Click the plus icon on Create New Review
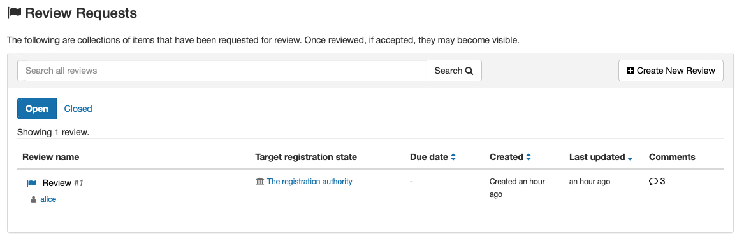The image size is (751, 249). 631,71
